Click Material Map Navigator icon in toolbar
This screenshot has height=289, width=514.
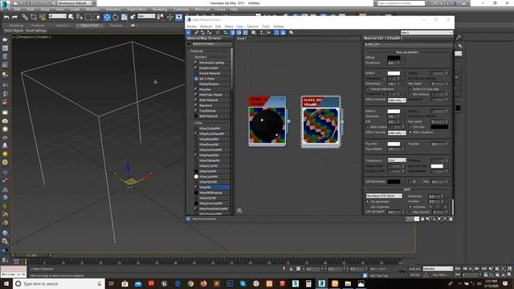[x=276, y=32]
